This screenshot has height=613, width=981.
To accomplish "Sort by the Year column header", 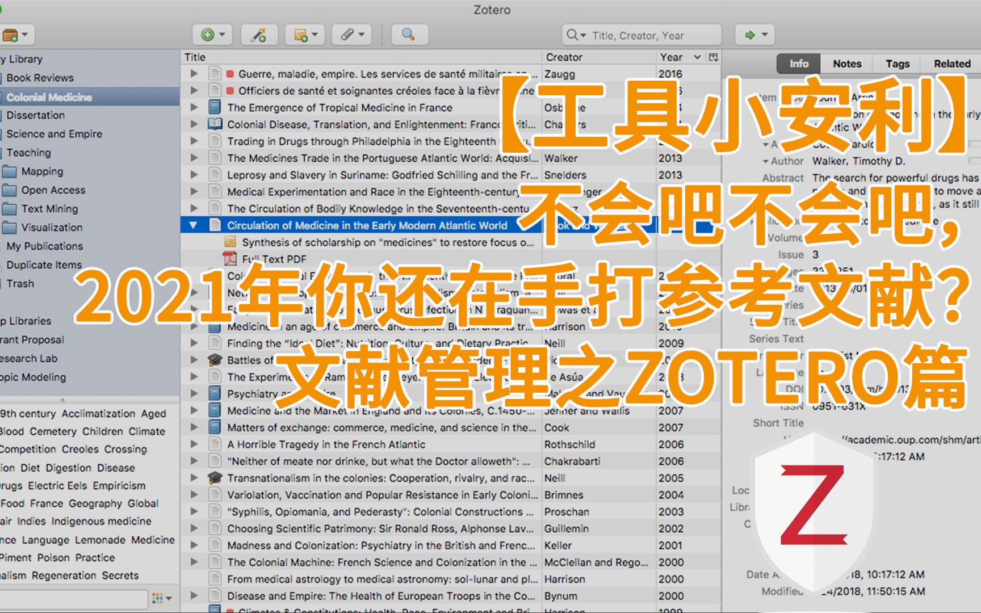I will pos(680,57).
